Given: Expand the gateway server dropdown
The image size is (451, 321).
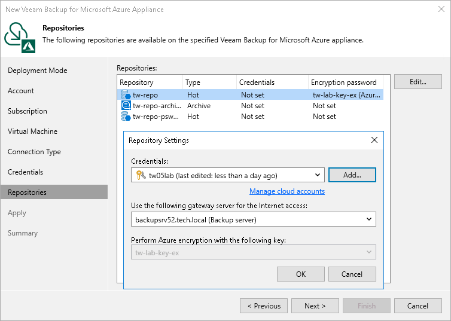Looking at the screenshot, I should pyautogui.click(x=369, y=219).
